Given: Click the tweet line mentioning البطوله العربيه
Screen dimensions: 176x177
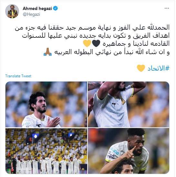Looking at the screenshot, I should click(x=112, y=52).
